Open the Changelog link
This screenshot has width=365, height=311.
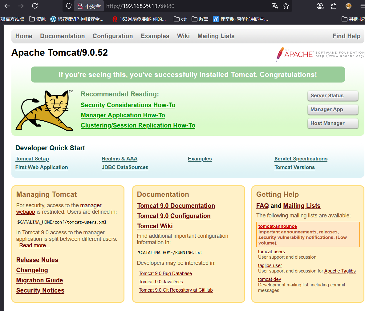[32, 270]
